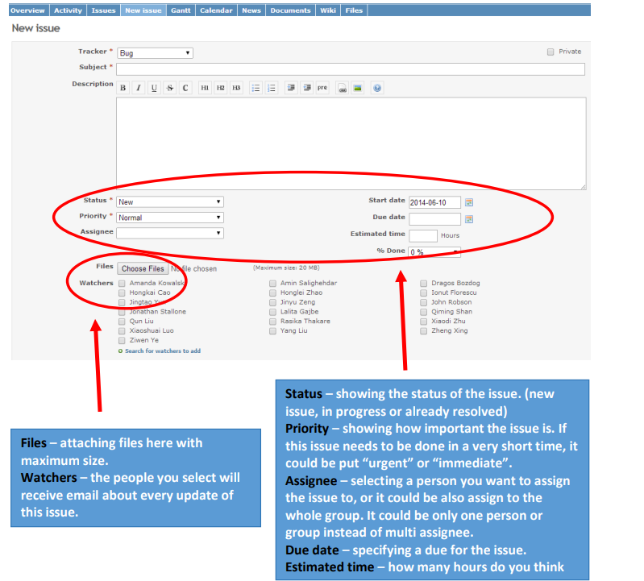Apply italic formatting to description text

[139, 88]
